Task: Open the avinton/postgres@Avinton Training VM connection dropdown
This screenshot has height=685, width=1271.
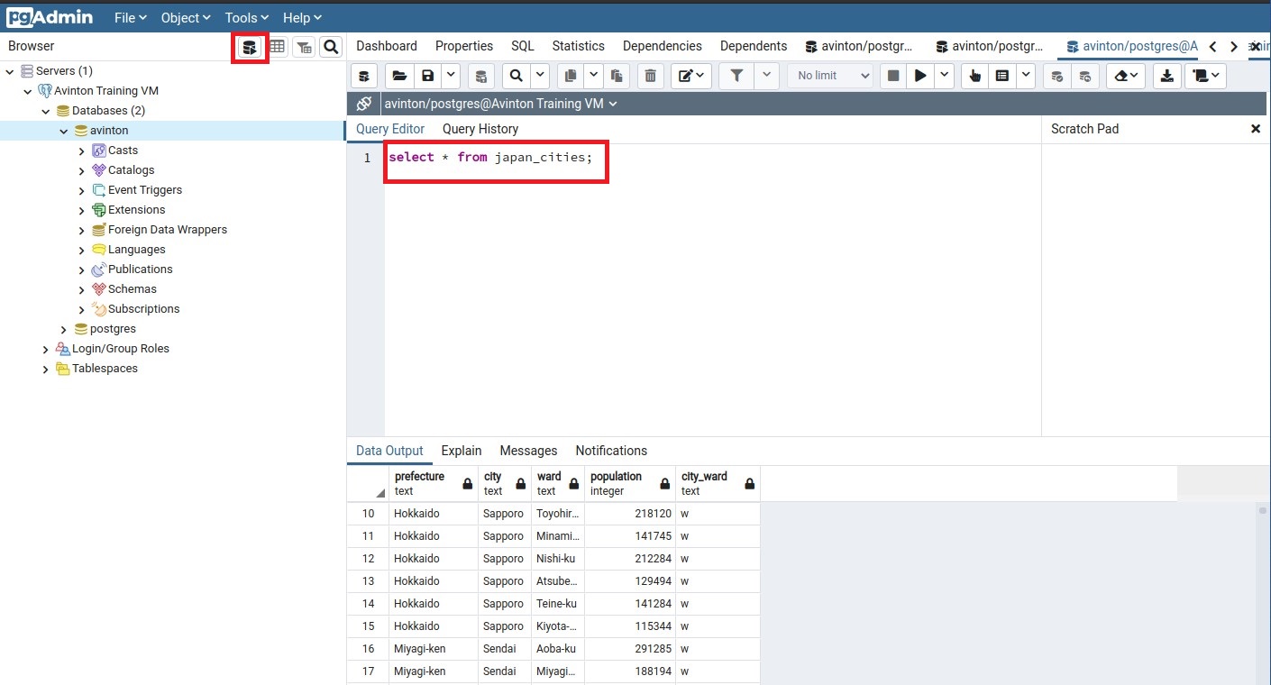Action: coord(501,104)
